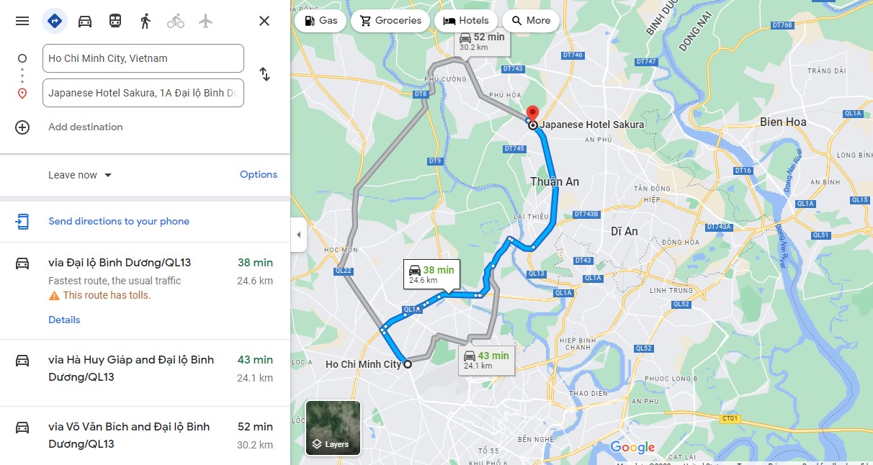873x465 pixels.
Task: Click the Add destination plus icon
Action: point(22,127)
